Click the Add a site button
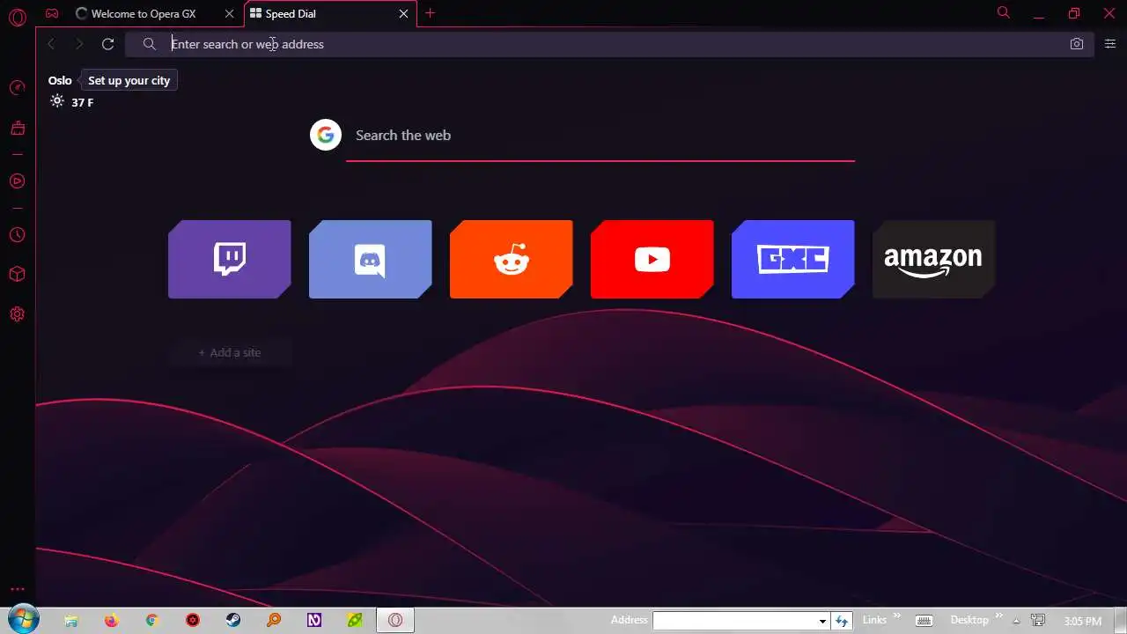 coord(229,352)
